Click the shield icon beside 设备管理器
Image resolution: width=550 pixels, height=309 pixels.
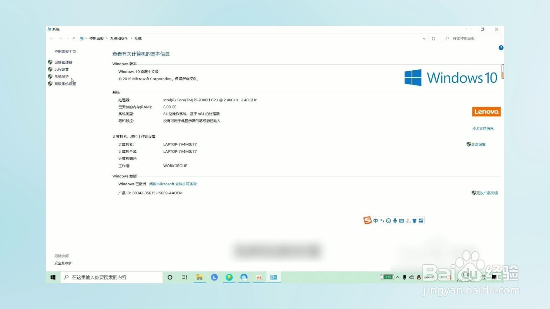(50, 62)
